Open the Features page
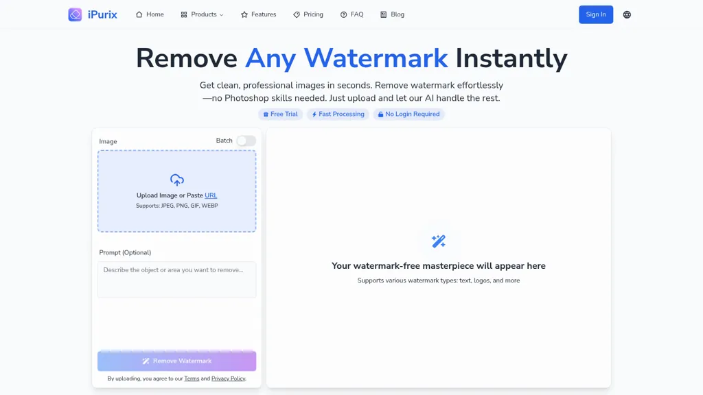The image size is (703, 395). pyautogui.click(x=259, y=14)
